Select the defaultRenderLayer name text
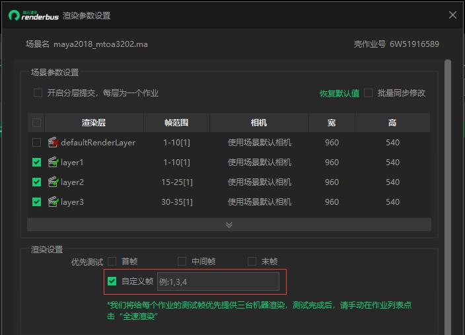Screen dimensions: 465x335 [98, 143]
